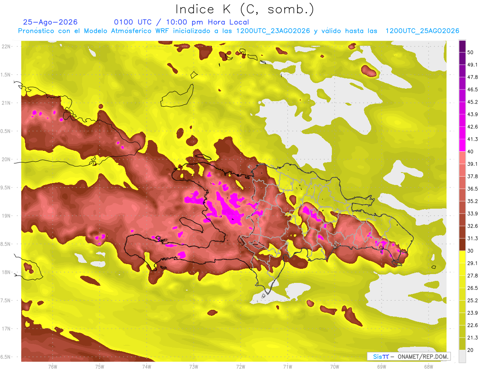481x372 pixels.
Task: Click the '19N' latitude label
Action: 6,216
